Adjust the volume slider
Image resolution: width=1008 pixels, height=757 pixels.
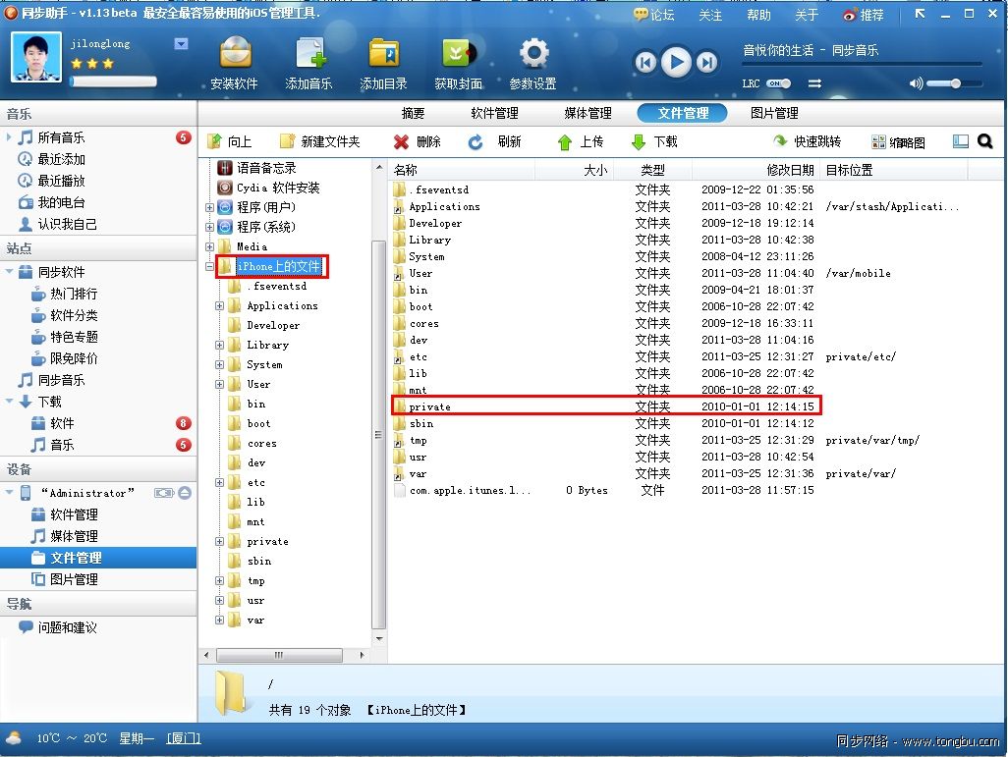point(955,83)
